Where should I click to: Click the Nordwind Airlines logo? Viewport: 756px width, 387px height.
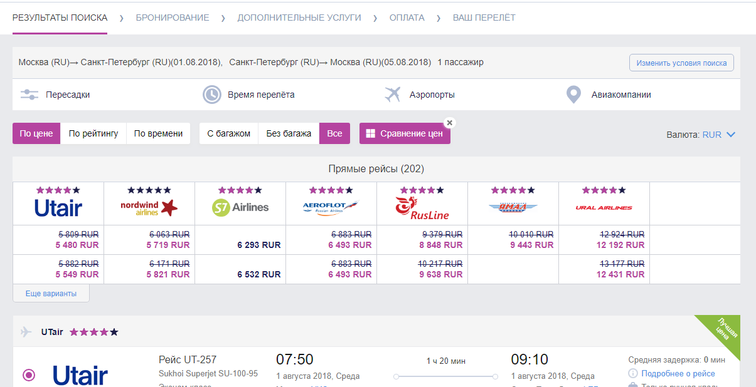(149, 207)
